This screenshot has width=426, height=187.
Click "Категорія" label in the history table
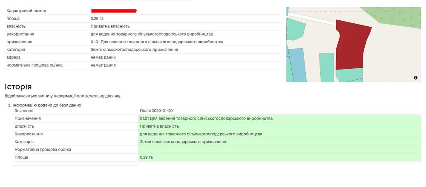click(24, 142)
